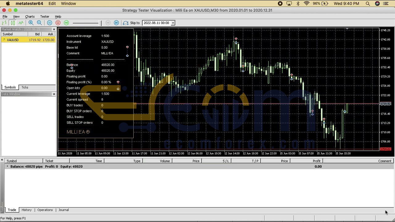Click the Profit column header
The height and width of the screenshot is (222, 395).
click(306, 161)
